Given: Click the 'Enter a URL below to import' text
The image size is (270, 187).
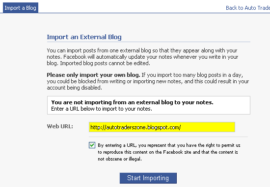Looking at the screenshot, I should (x=102, y=109).
